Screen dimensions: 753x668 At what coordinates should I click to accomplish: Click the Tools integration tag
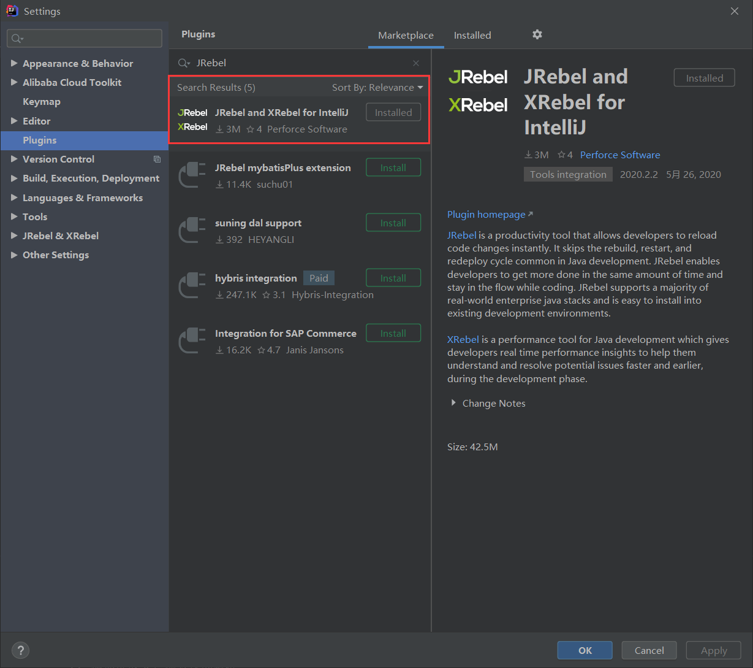[x=568, y=174]
